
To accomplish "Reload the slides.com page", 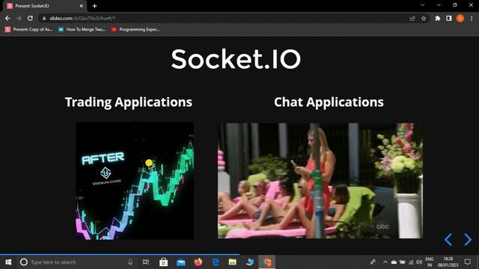I will (x=30, y=18).
